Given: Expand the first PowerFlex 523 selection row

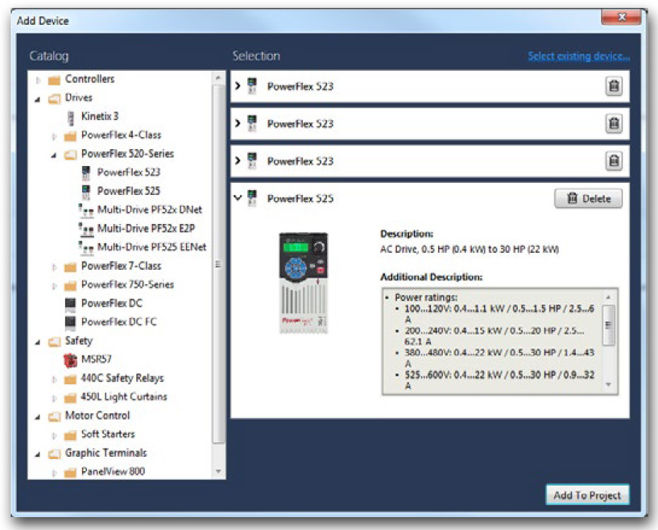Looking at the screenshot, I should coord(238,85).
